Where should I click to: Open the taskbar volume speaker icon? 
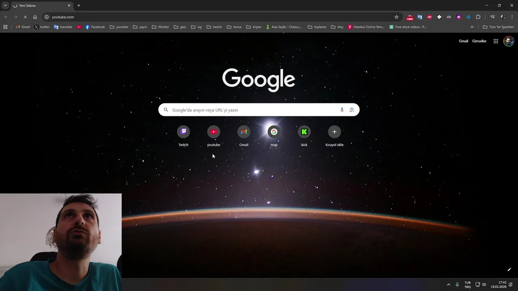(484, 285)
